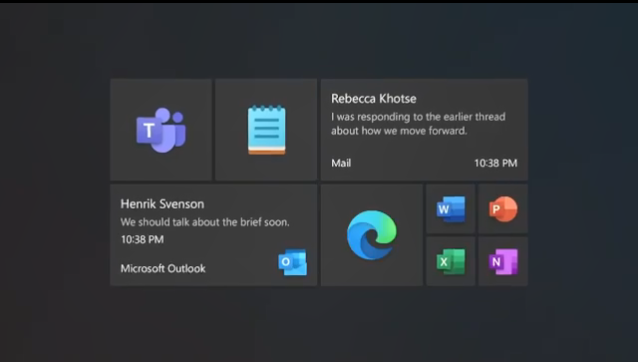The width and height of the screenshot is (638, 362).
Task: Click the 10:38 PM timestamp beside Mail
Action: (x=495, y=163)
